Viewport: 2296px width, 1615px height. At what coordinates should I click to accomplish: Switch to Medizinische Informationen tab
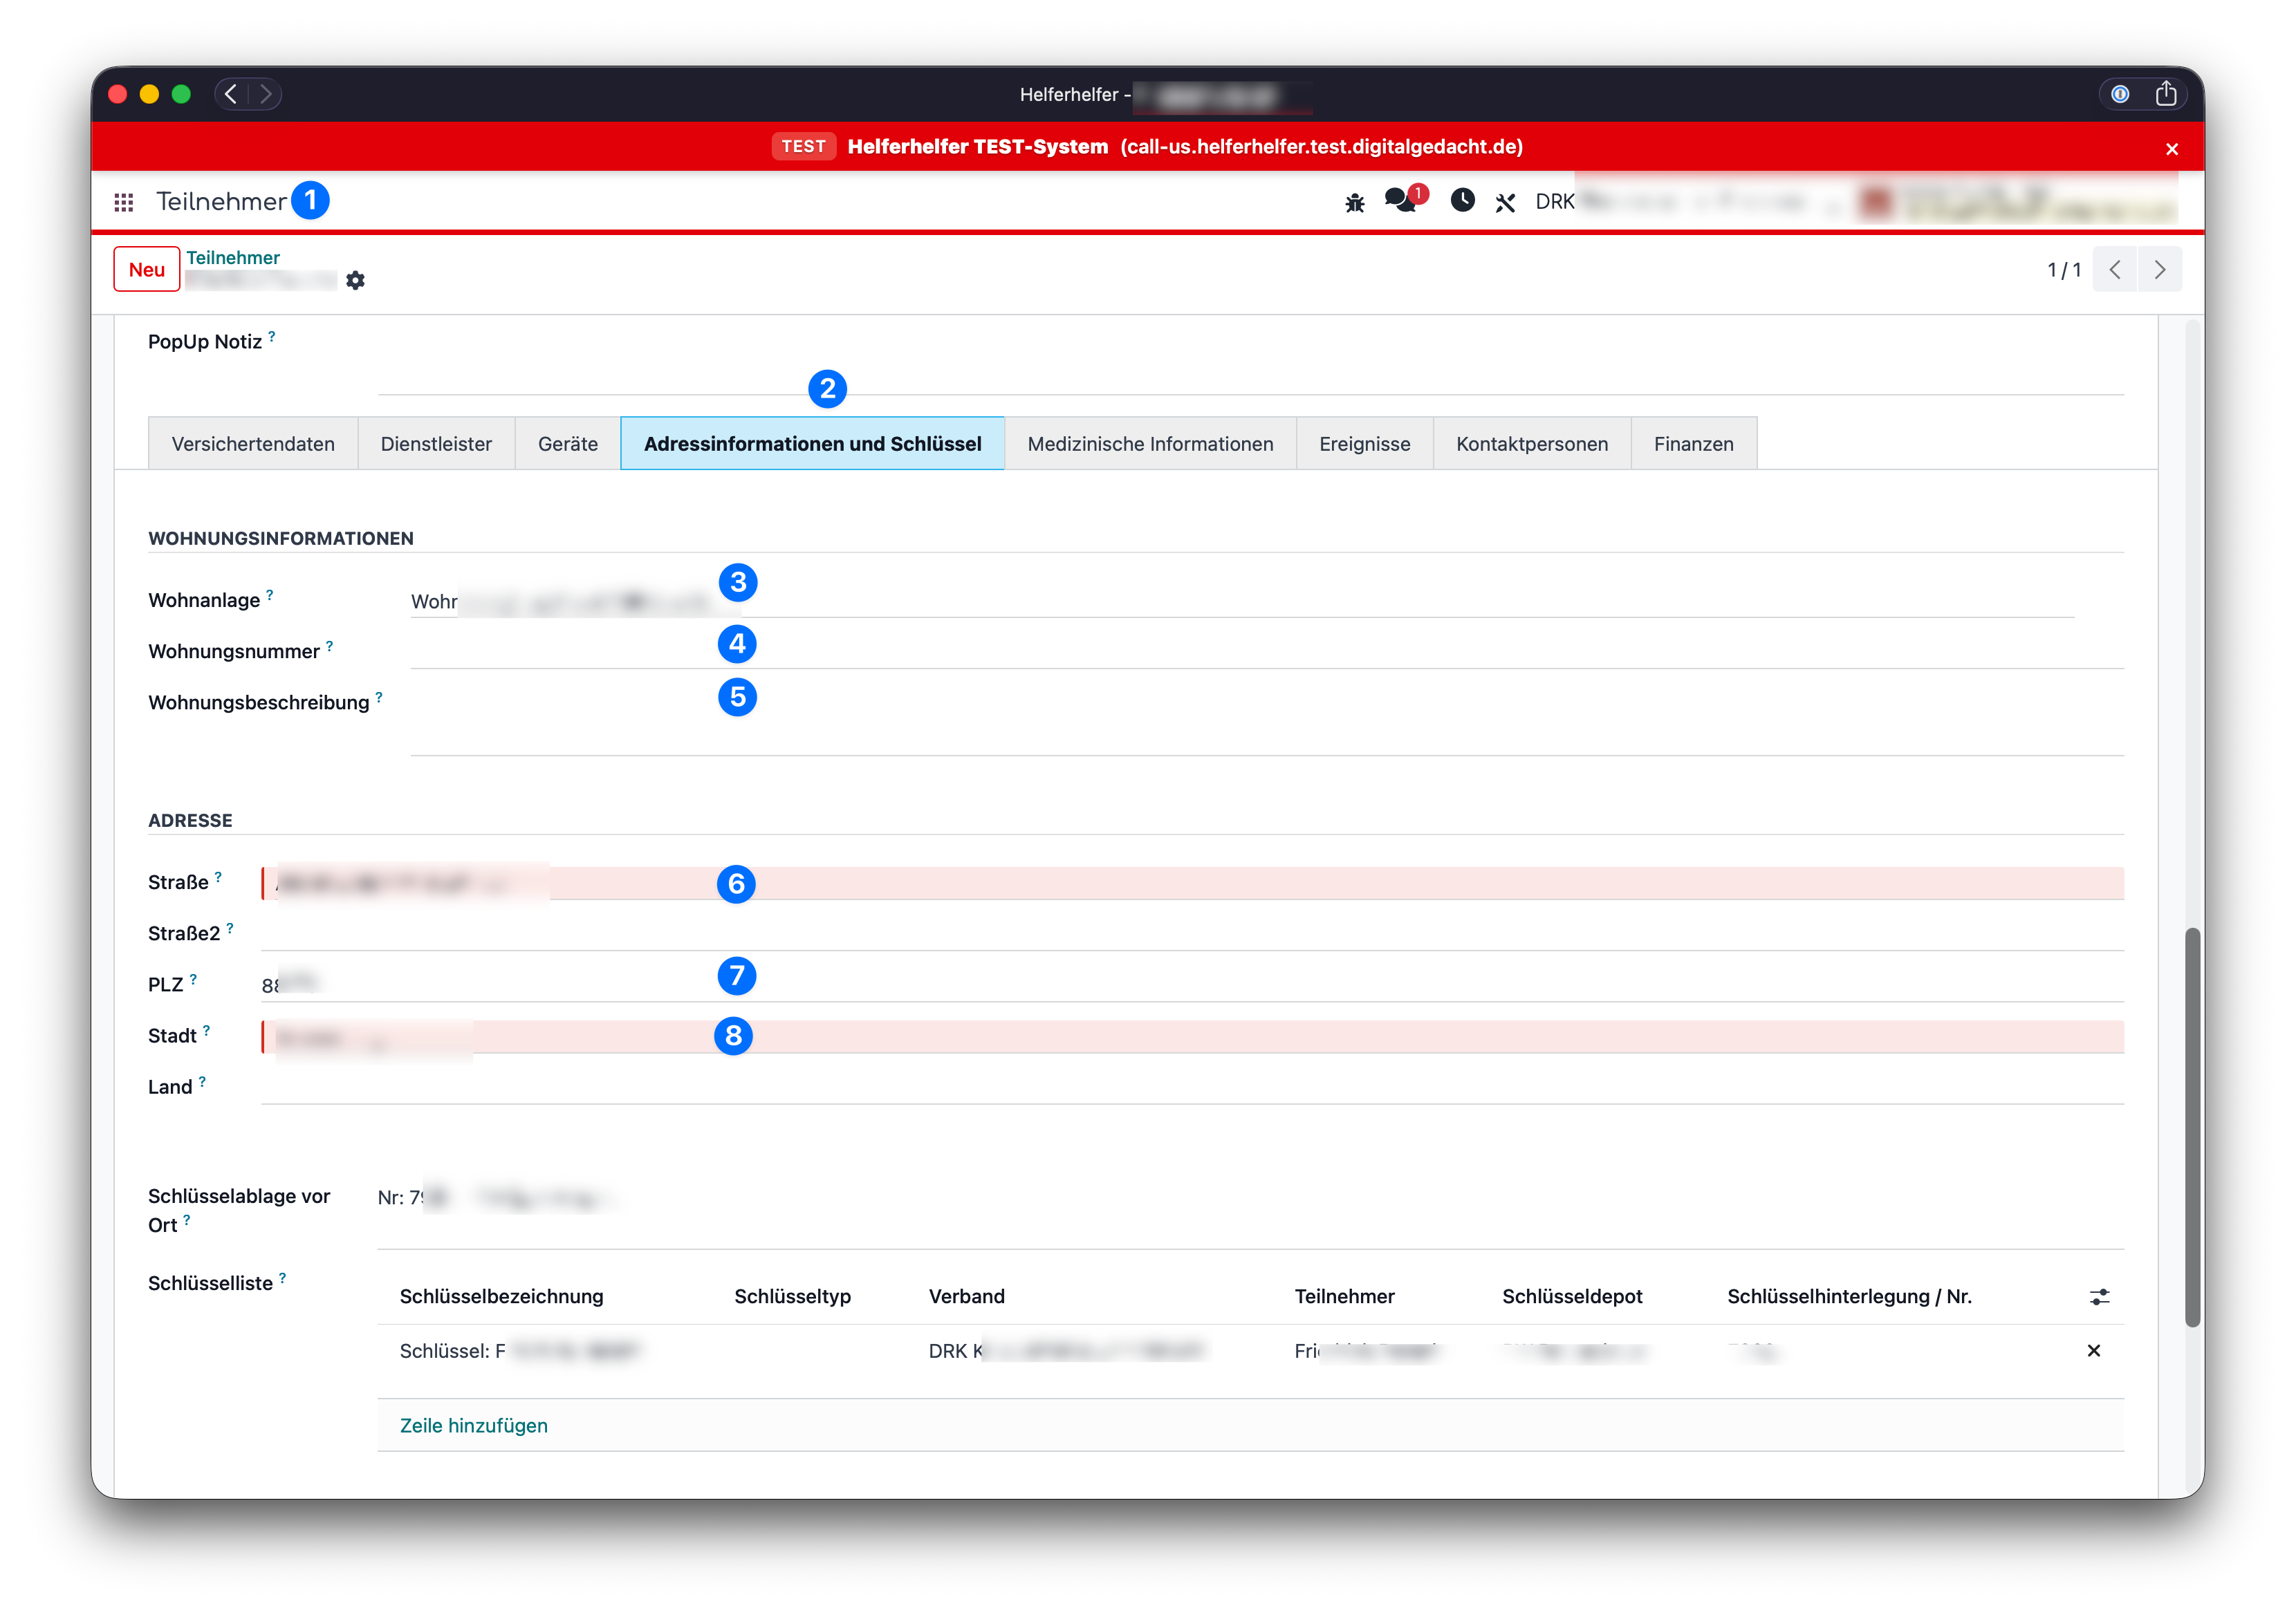[x=1150, y=444]
